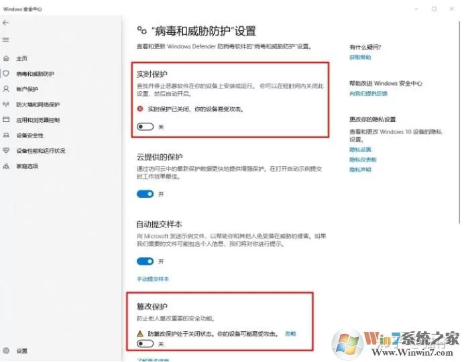This screenshot has width=464, height=362.
Task: Select 家庭选项 in the sidebar
Action: coord(27,166)
